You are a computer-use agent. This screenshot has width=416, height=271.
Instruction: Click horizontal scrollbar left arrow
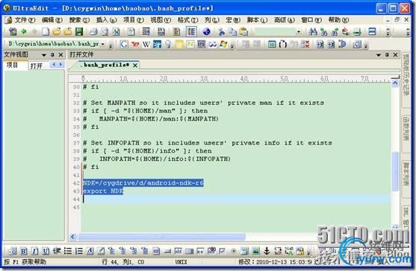(73, 237)
